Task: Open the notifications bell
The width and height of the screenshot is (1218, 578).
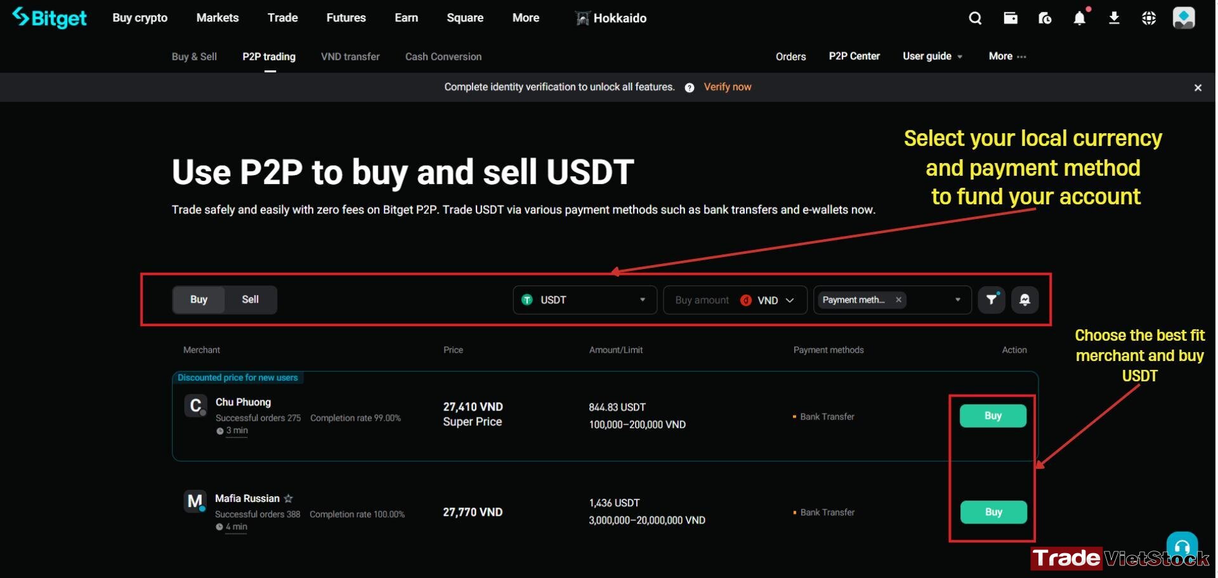Action: click(x=1080, y=18)
